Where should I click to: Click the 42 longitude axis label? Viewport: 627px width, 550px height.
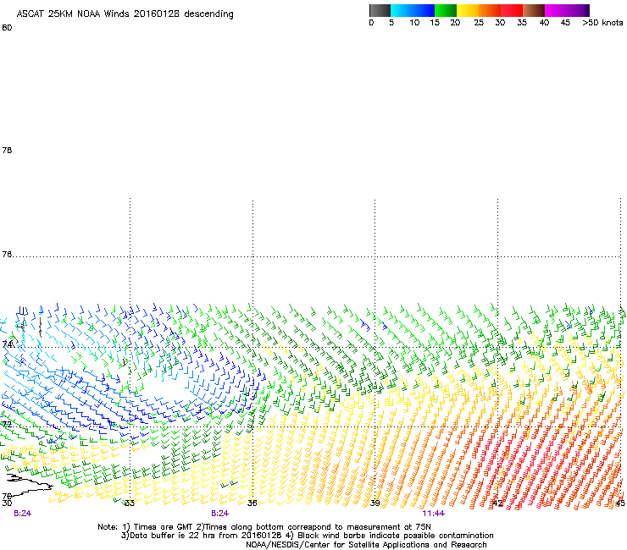pyautogui.click(x=497, y=503)
